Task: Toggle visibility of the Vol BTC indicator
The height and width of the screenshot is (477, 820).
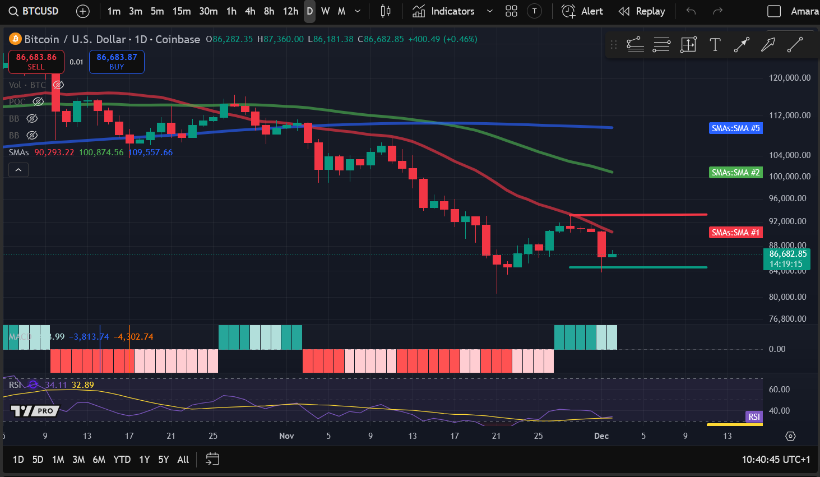Action: [x=58, y=85]
